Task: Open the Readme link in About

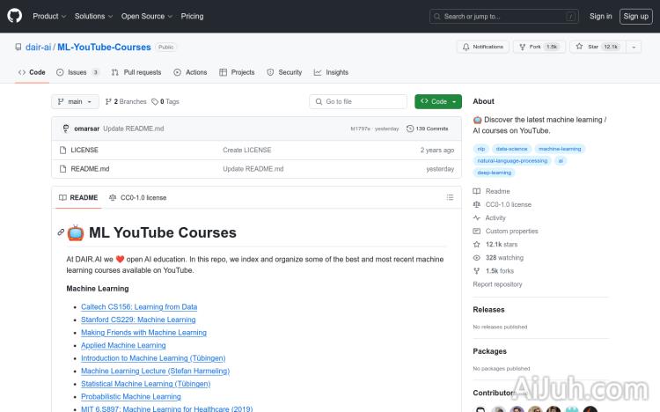Action: [492, 191]
